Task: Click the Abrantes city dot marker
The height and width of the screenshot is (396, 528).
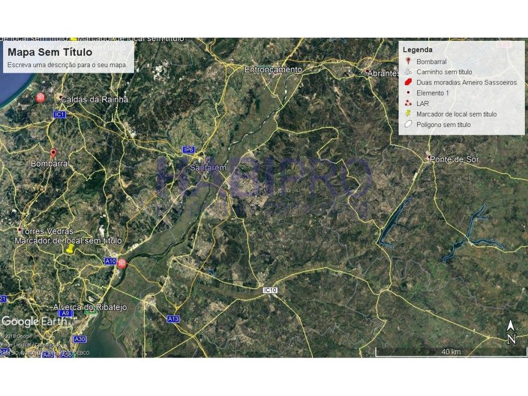Action: click(x=367, y=71)
